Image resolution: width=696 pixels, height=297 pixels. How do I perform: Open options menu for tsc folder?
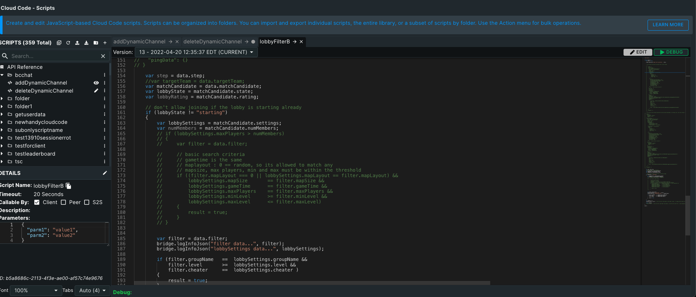click(x=105, y=161)
